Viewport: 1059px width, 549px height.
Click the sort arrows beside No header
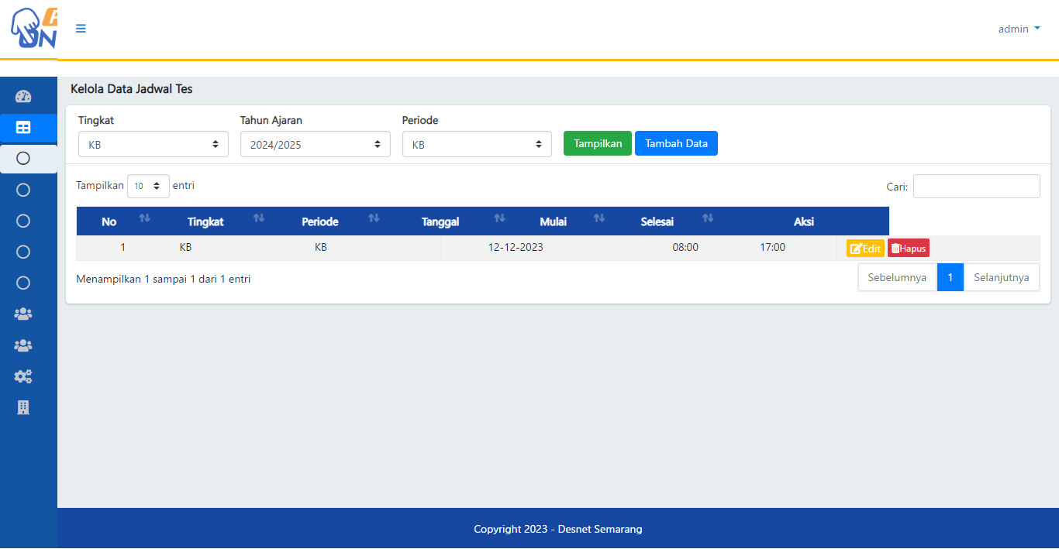[x=144, y=219]
